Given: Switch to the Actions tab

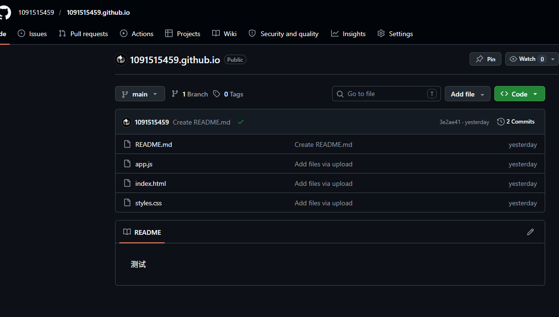Looking at the screenshot, I should [x=137, y=34].
